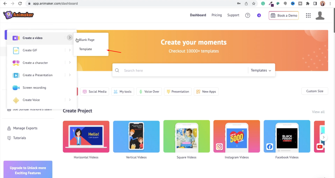
Task: Click the Manage Exports icon
Action: point(9,128)
